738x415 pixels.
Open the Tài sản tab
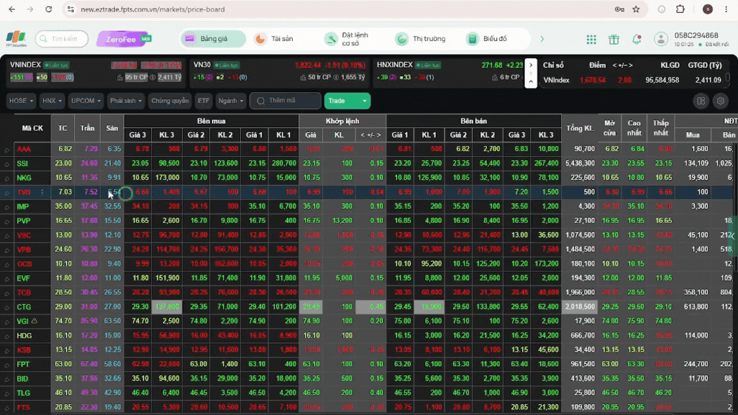point(274,39)
